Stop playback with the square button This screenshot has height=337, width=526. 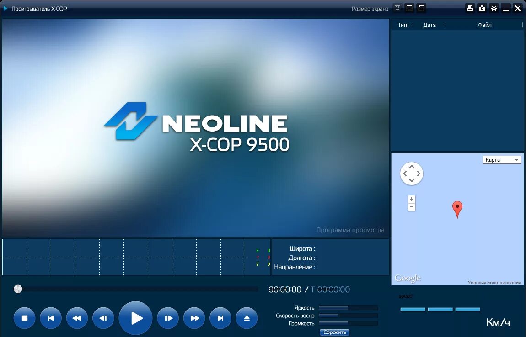(x=25, y=318)
